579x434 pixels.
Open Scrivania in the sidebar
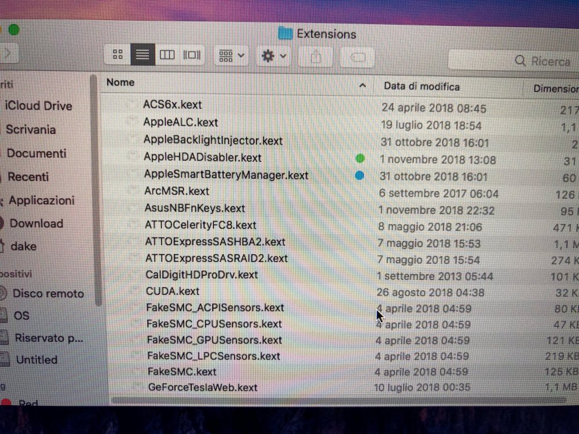pos(31,130)
